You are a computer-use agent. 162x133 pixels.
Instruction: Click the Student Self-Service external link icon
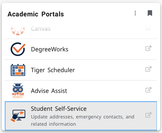click(x=148, y=115)
